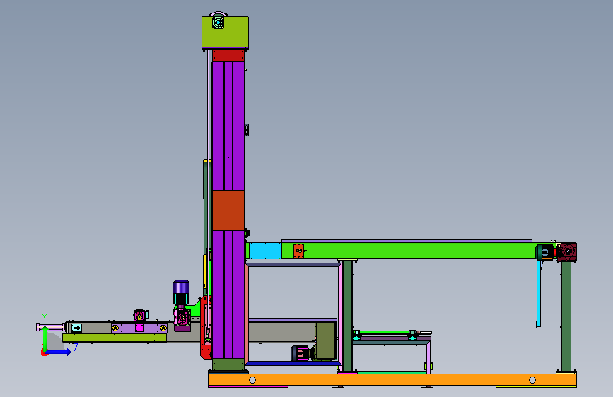Pick the dark motor beside the olive box
Viewport: 613px width, 397px height.
point(300,353)
